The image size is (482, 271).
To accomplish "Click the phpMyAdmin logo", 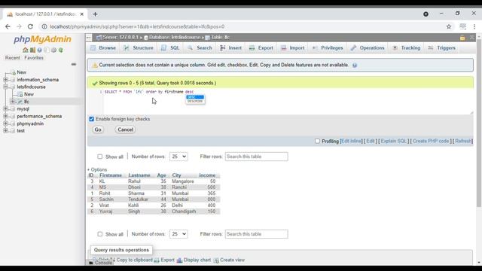I will click(x=42, y=39).
